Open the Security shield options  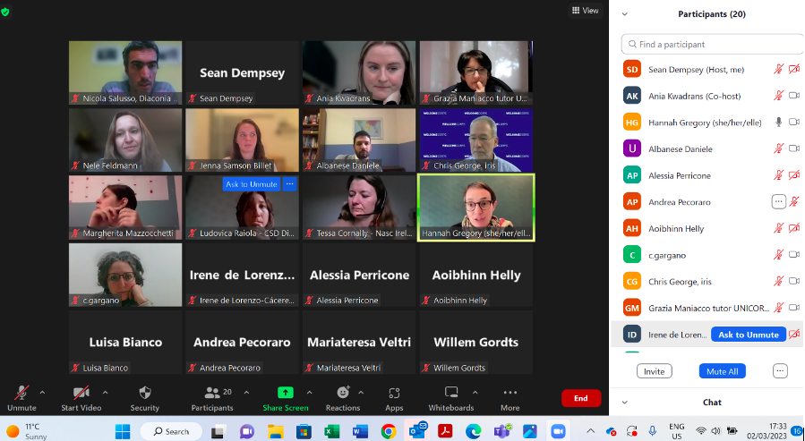pos(145,393)
